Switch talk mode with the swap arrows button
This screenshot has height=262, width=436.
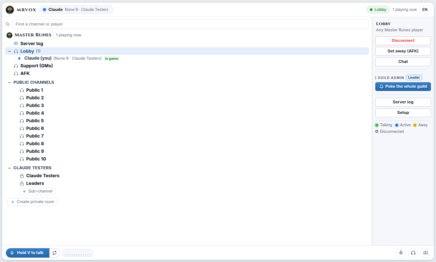(54, 253)
